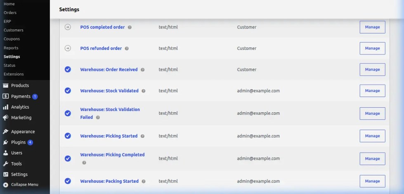Select the bold Settings submenu item

12,57
